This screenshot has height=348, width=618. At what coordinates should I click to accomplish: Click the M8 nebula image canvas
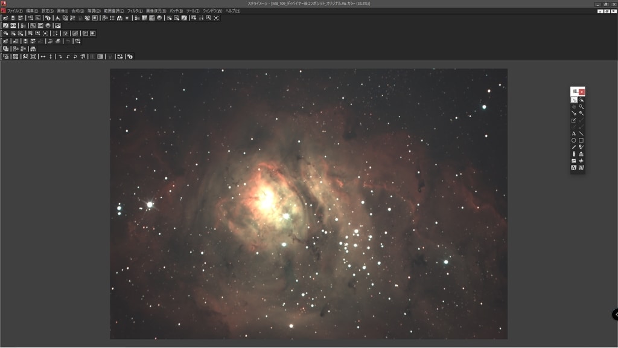(x=308, y=204)
